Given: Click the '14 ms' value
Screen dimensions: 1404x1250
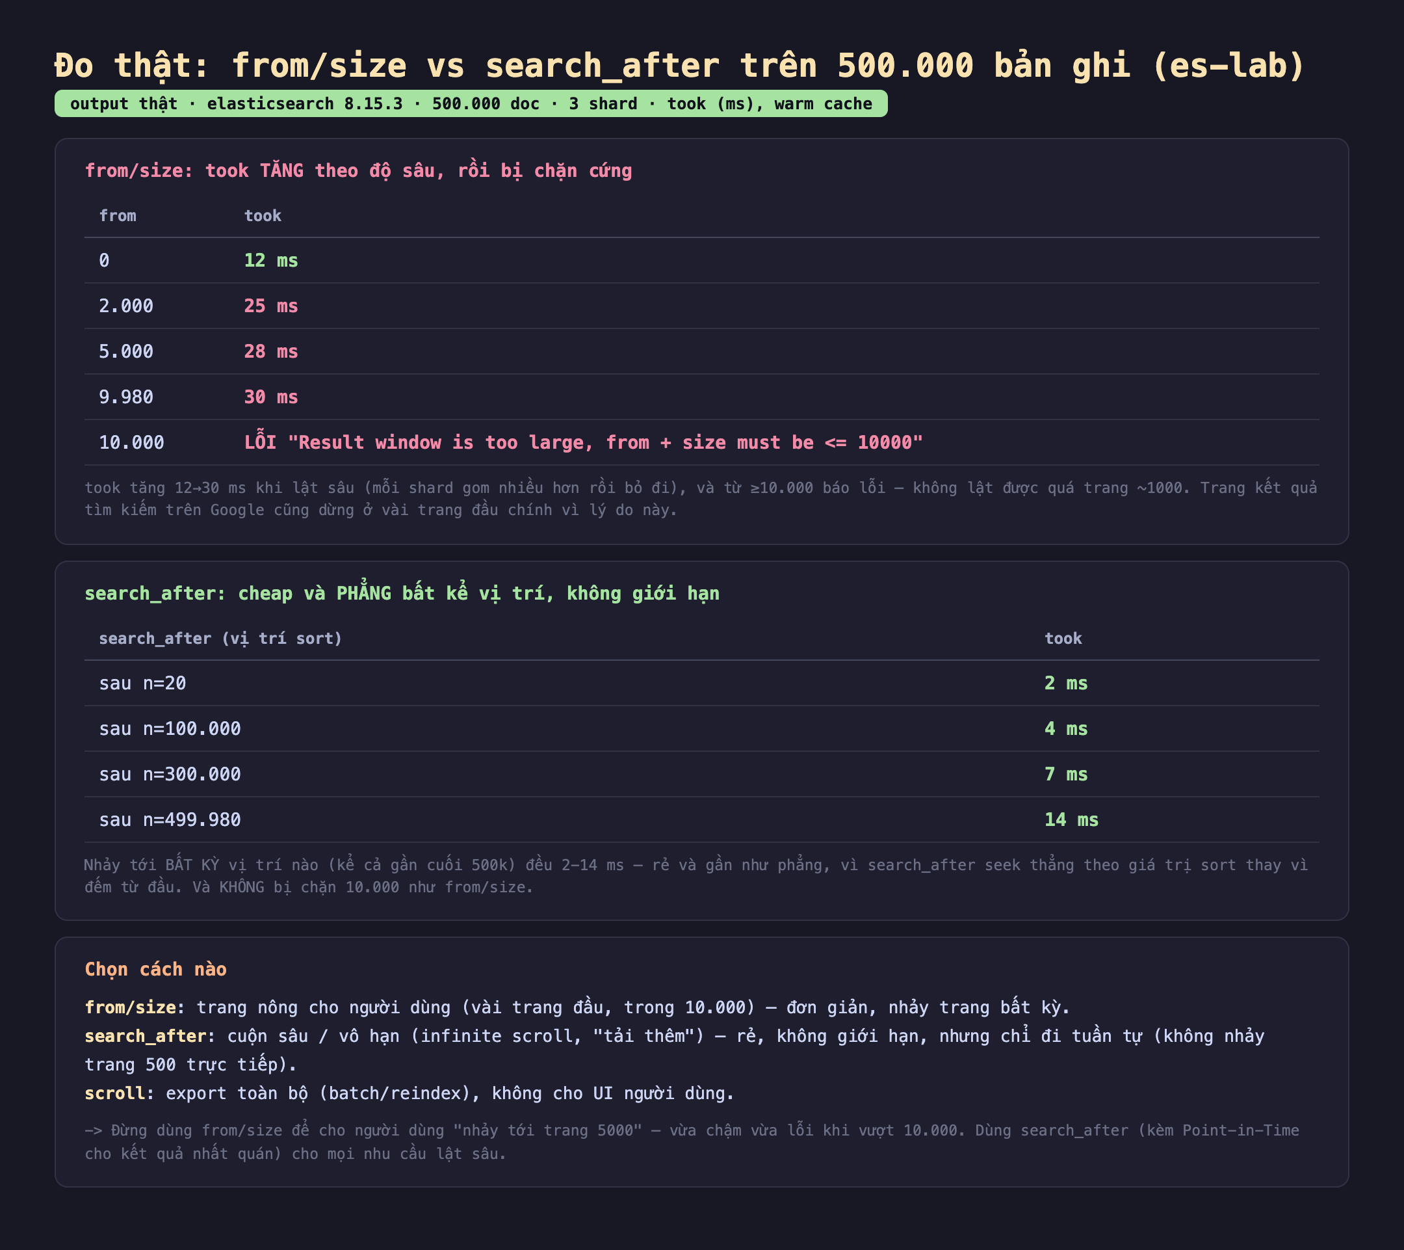Looking at the screenshot, I should point(1072,820).
